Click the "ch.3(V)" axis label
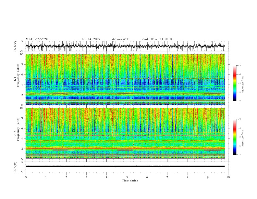Viewport: 257px width, 199px height. 16,167
